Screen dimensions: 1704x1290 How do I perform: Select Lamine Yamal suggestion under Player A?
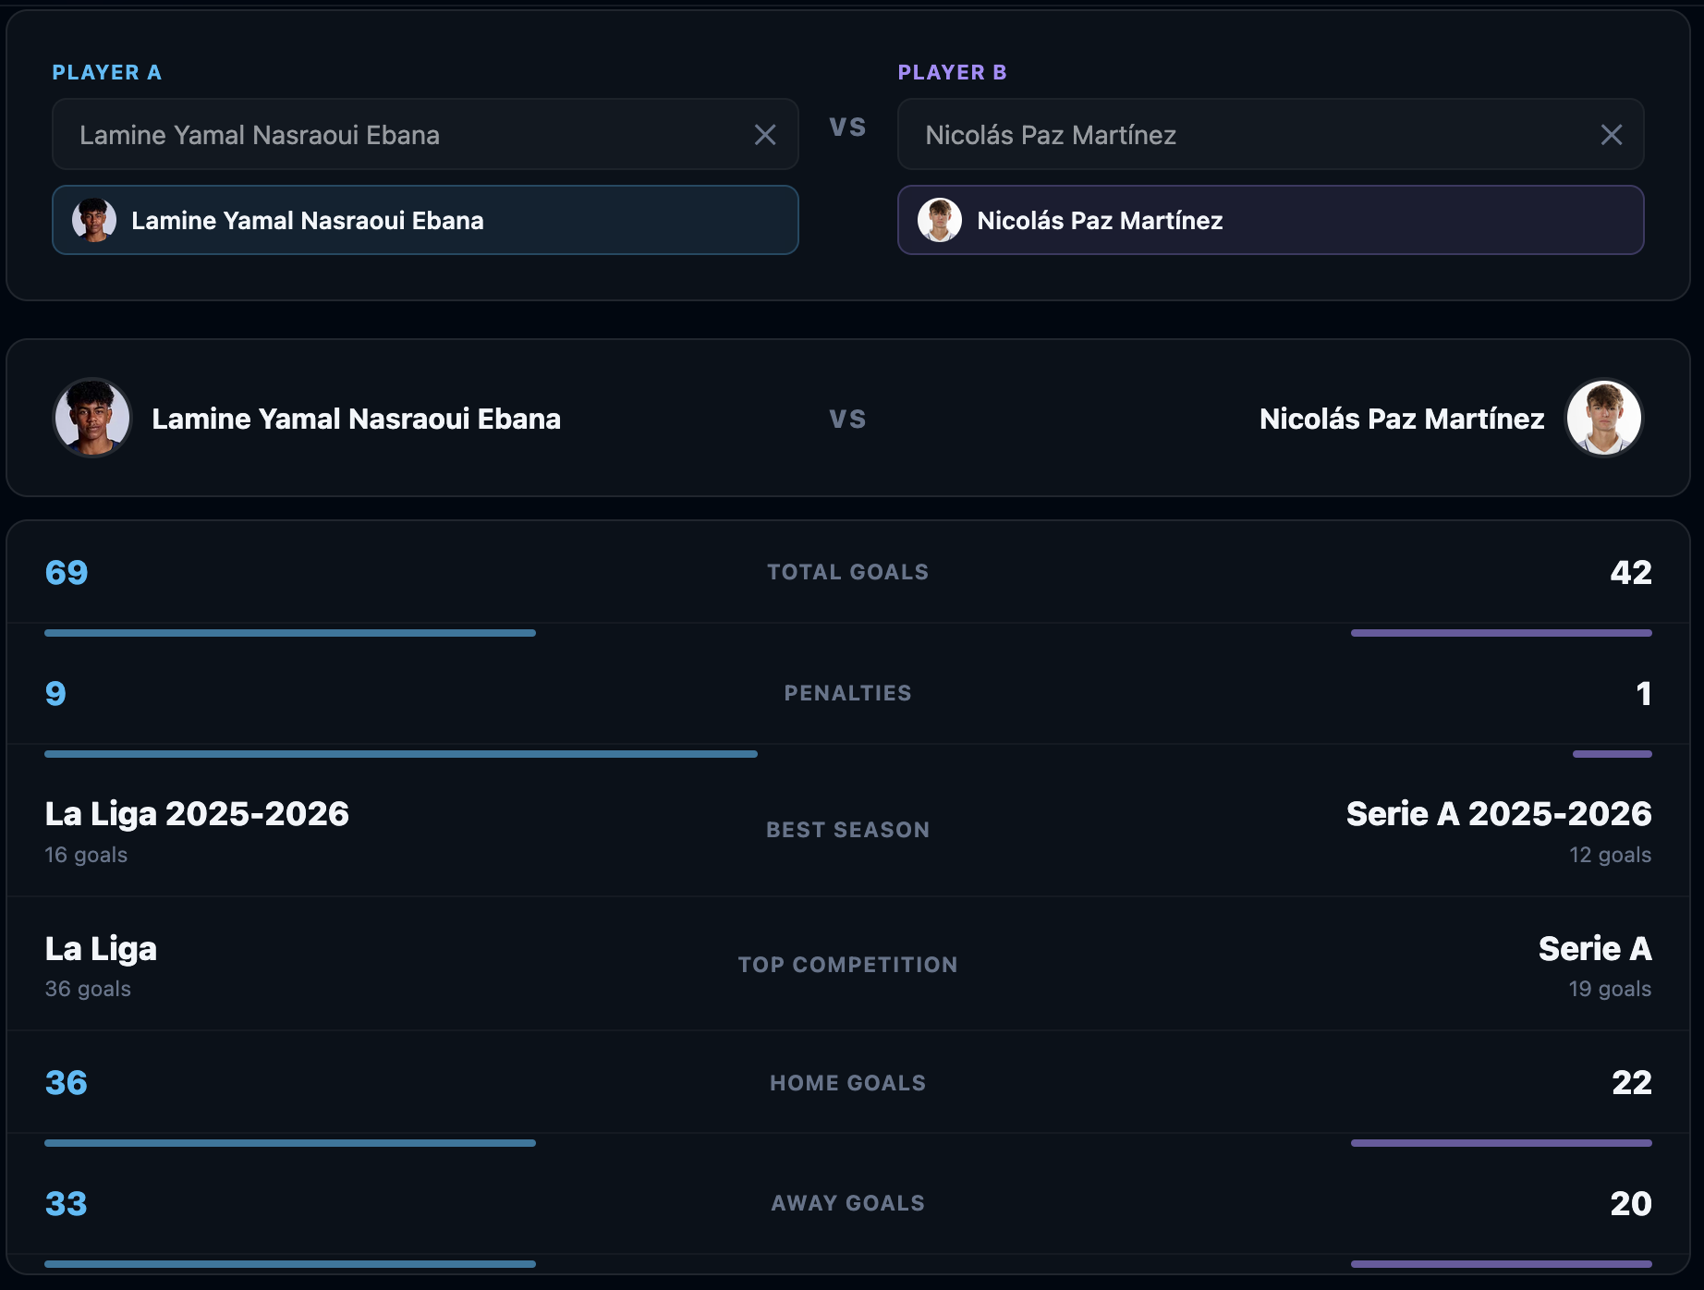coord(425,220)
